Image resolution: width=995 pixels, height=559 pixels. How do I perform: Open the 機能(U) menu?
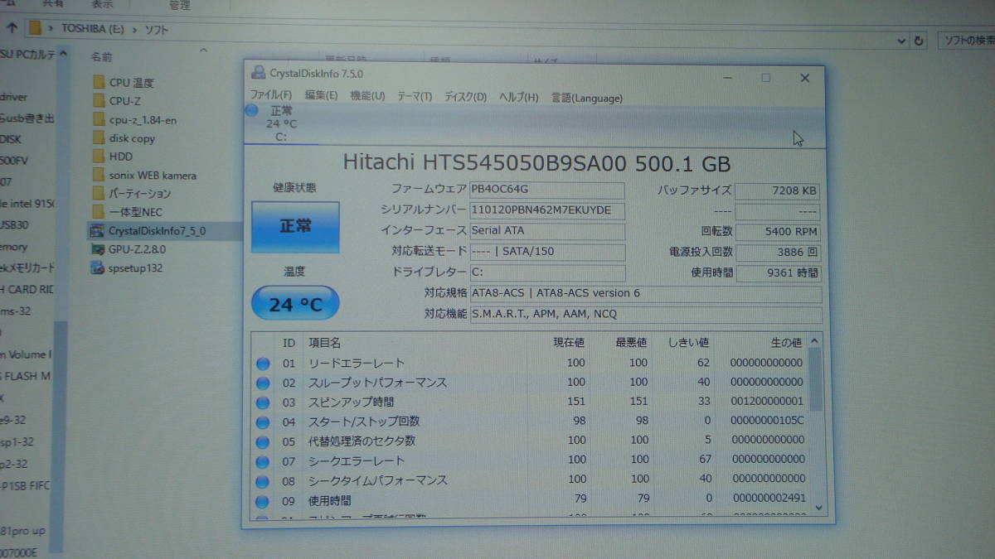pos(367,96)
